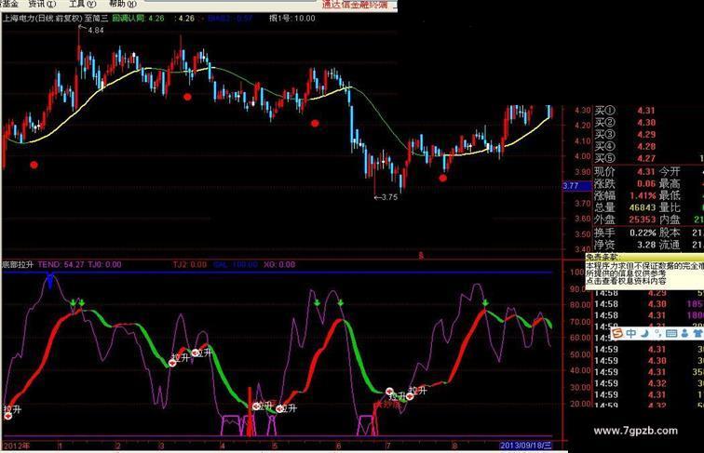The image size is (704, 453).
Task: Click the 3.40 label on price axis
Action: [583, 249]
